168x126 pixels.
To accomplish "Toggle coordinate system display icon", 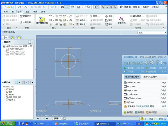I will click(x=115, y=7).
